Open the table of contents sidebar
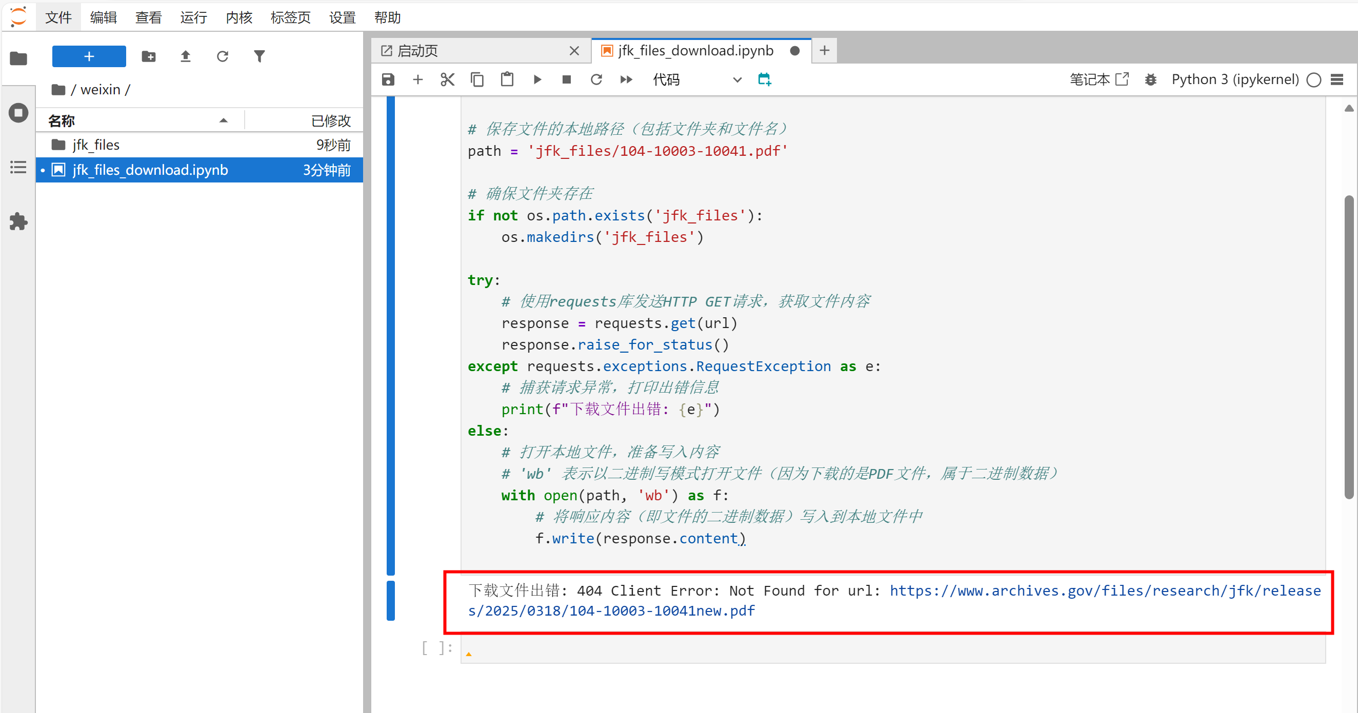Image resolution: width=1358 pixels, height=713 pixels. (18, 168)
